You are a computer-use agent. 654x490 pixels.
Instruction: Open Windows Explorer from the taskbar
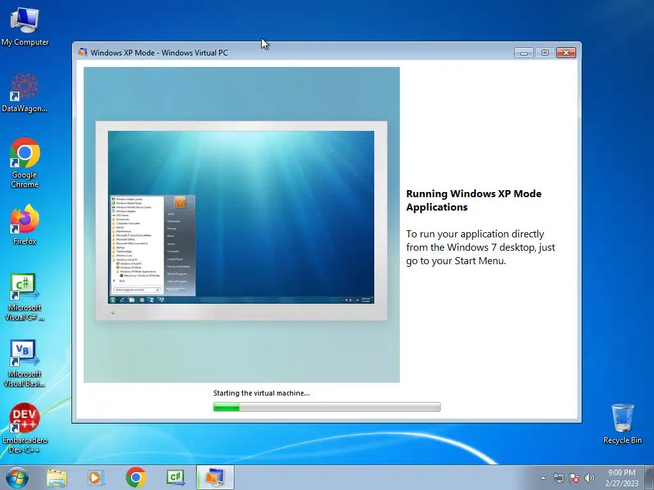click(57, 478)
